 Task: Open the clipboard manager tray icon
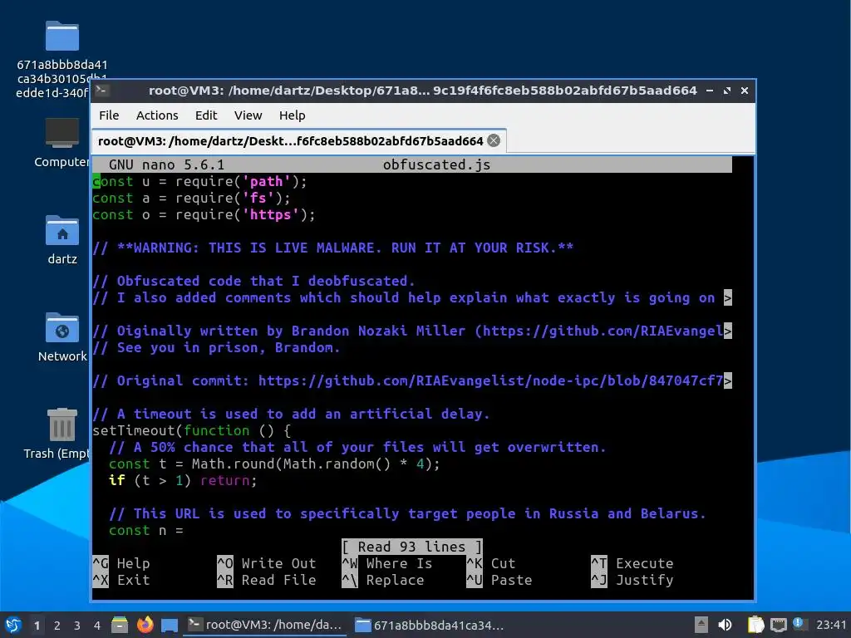click(x=755, y=625)
